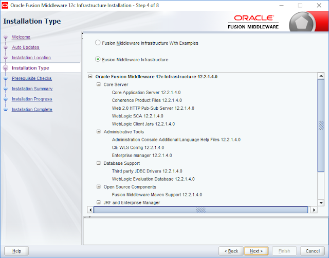Screen dimensions: 329x258
Task: Select Enterprise manager 12.2.1.4.0 row
Action: (142, 156)
